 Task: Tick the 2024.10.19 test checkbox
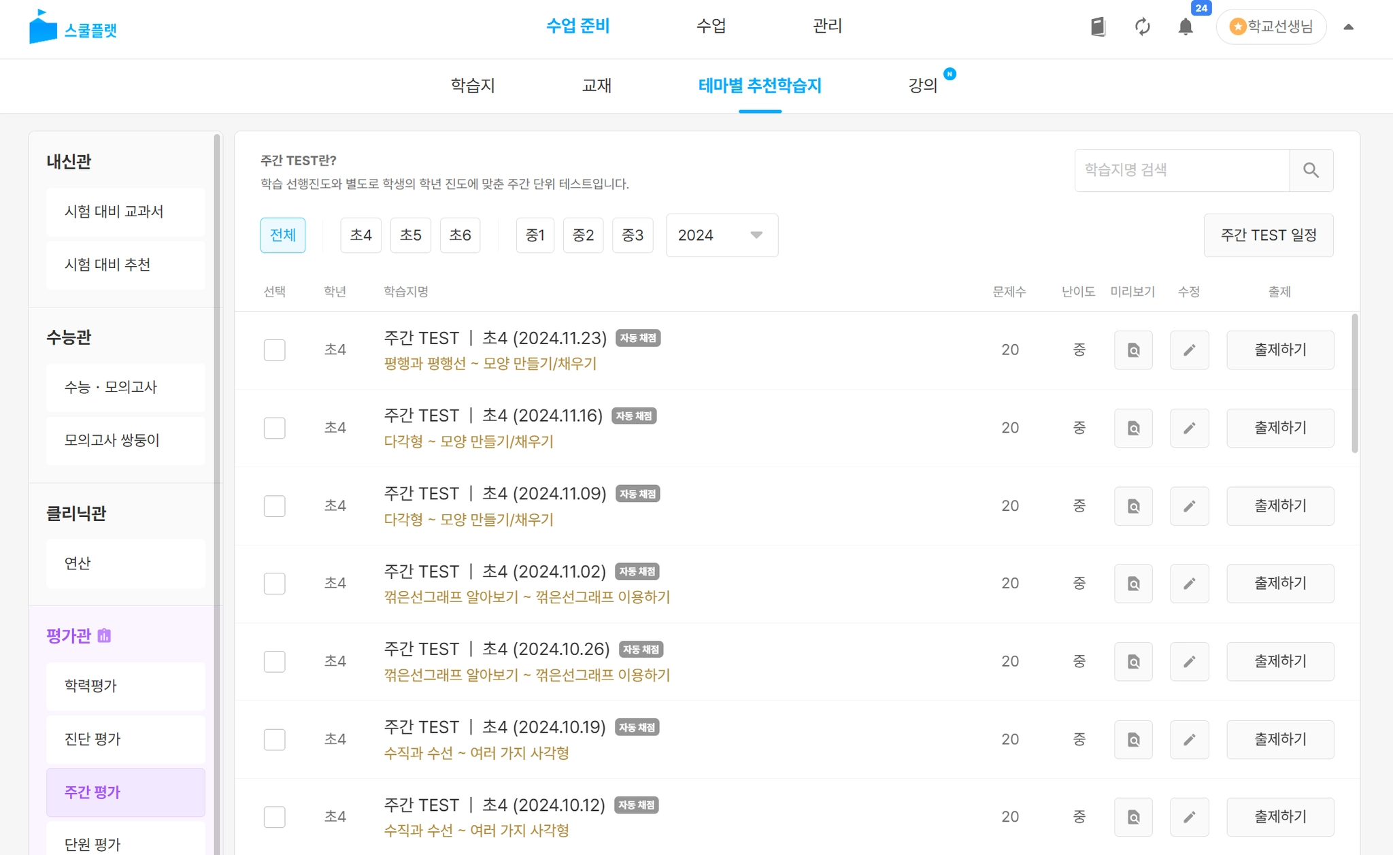pos(274,739)
